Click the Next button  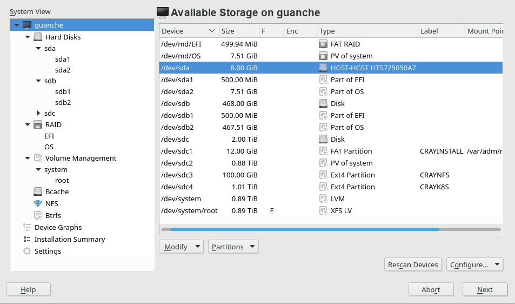coord(485,290)
